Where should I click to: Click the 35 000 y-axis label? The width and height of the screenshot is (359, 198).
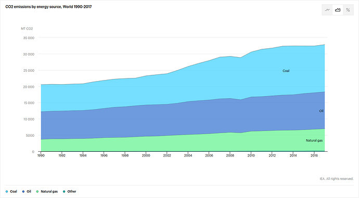29,38
